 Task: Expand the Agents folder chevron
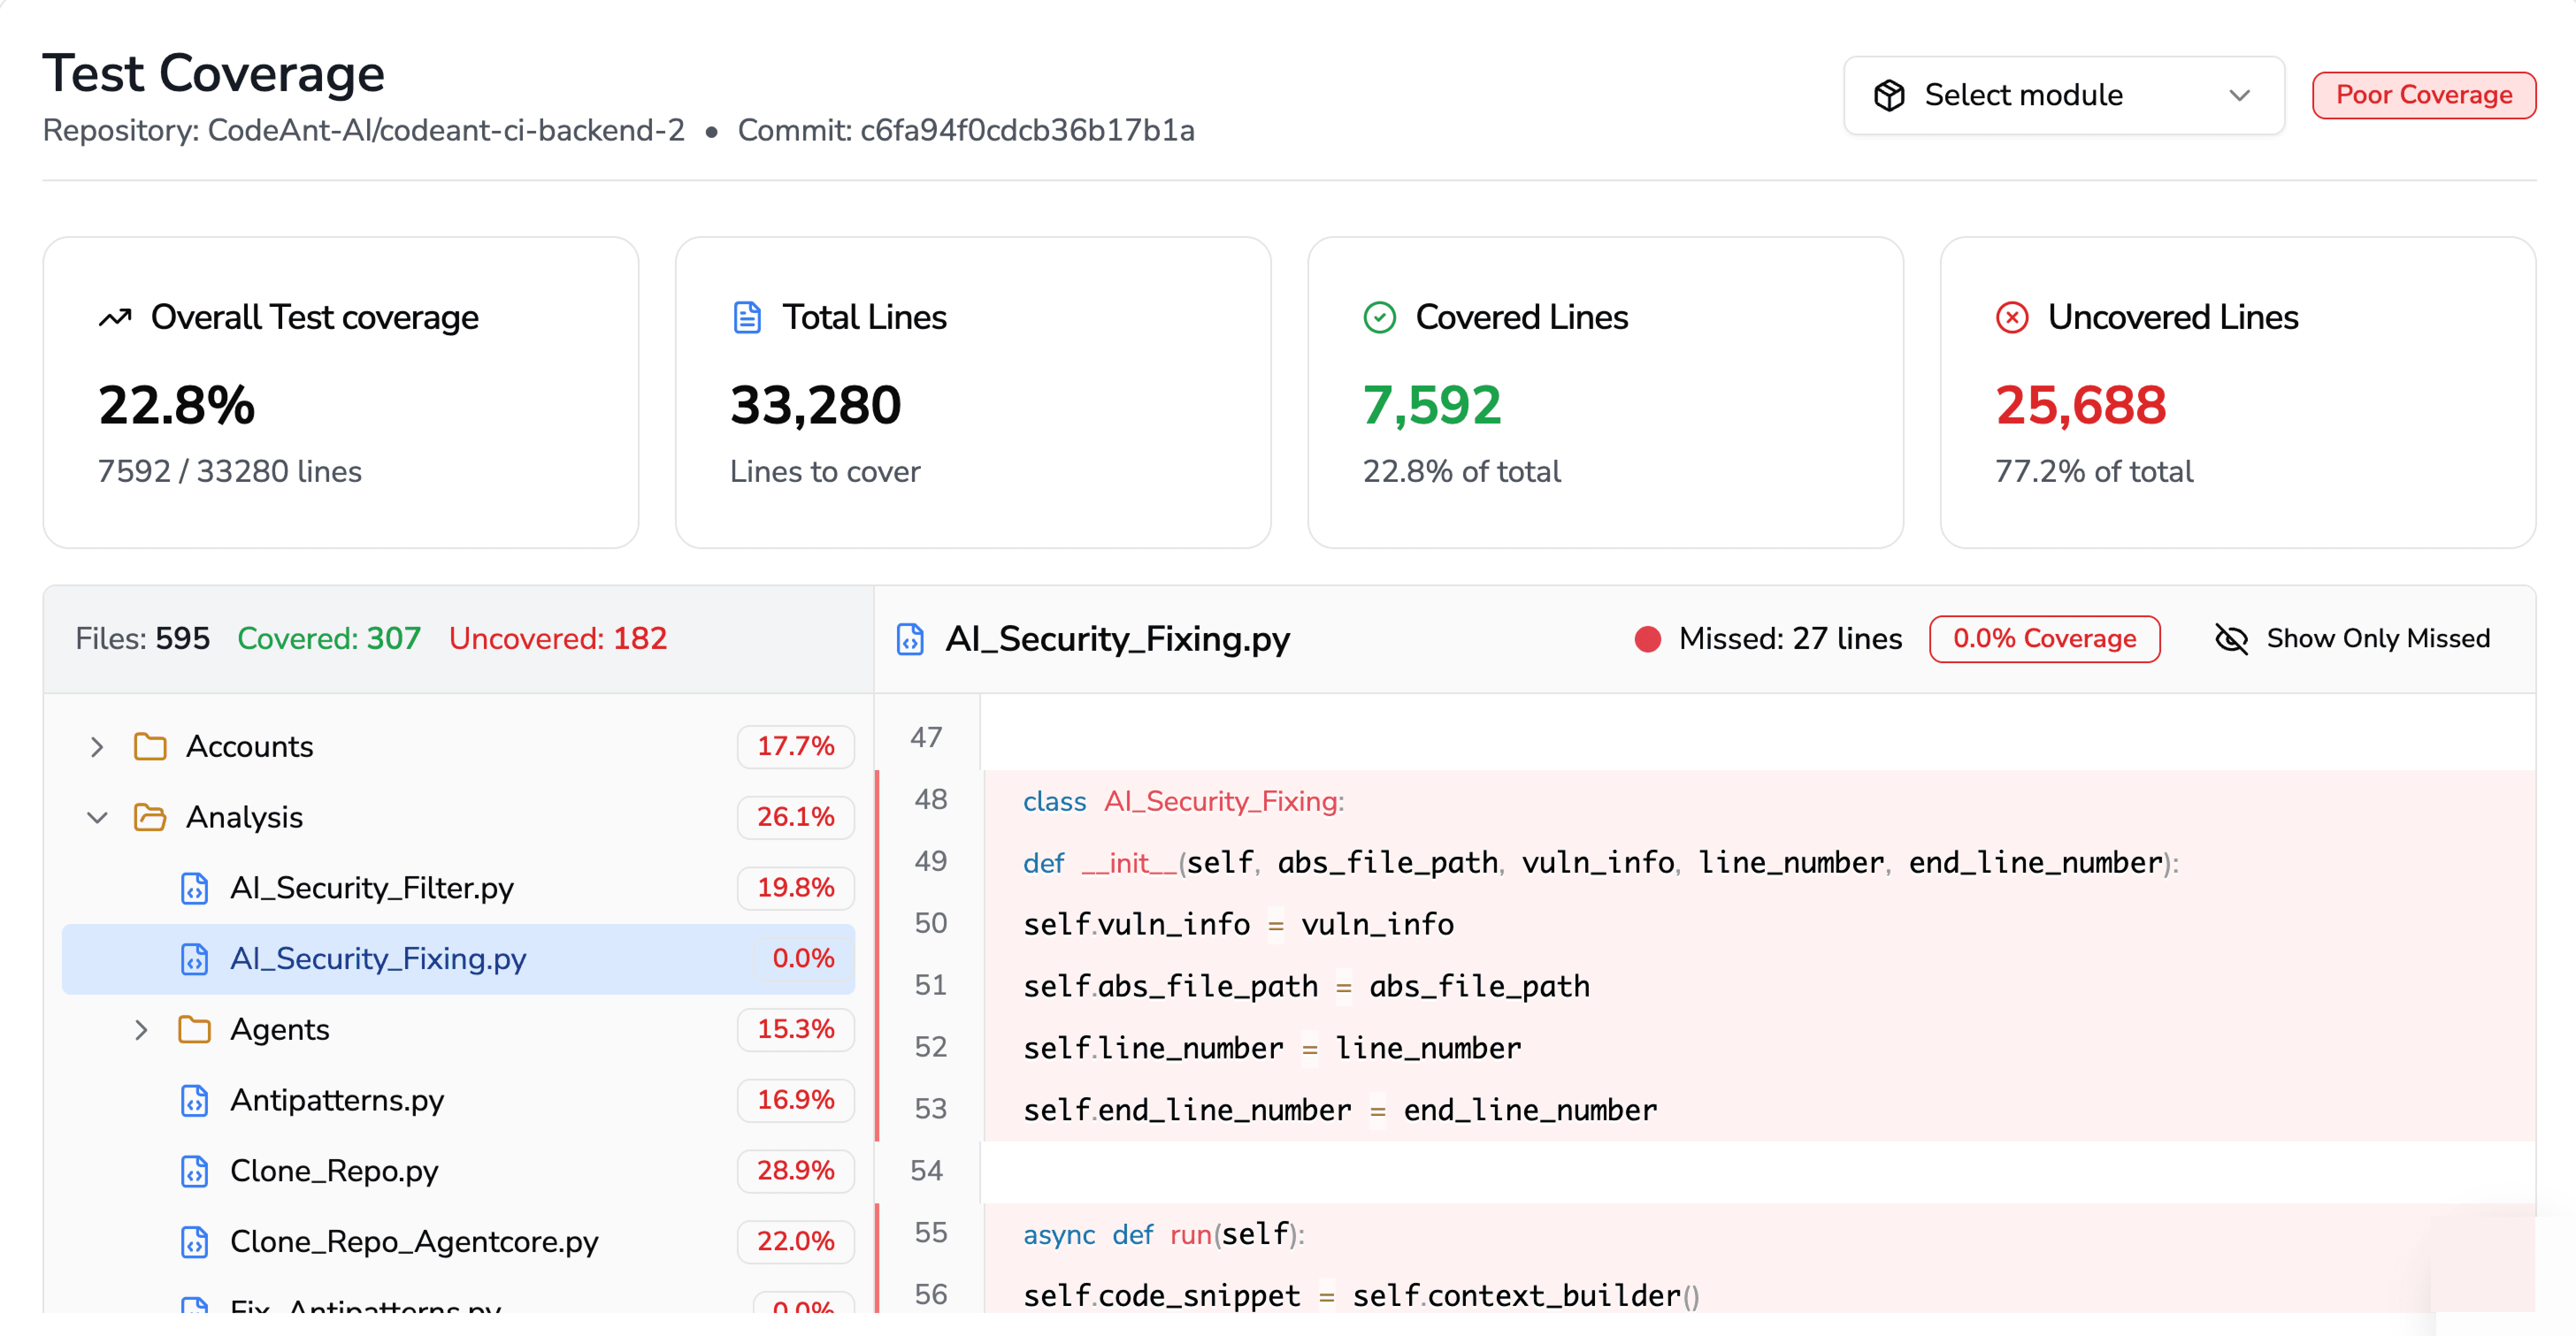pyautogui.click(x=141, y=1029)
